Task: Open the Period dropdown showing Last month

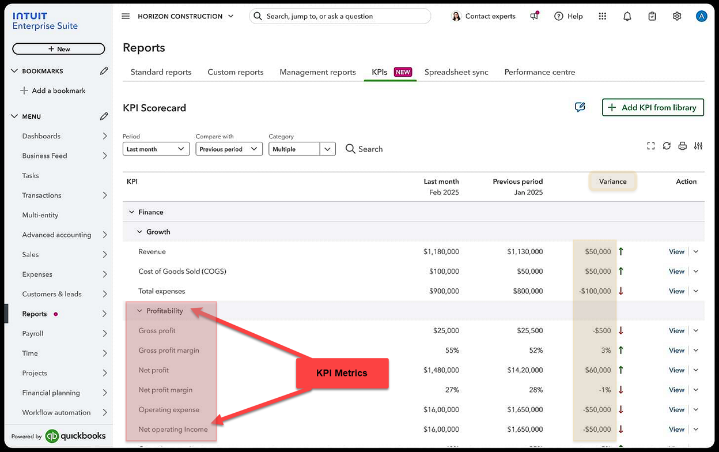Action: click(156, 149)
